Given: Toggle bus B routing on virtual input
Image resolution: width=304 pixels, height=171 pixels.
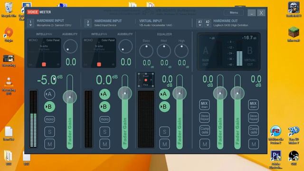Looking at the screenshot, I should [164, 106].
